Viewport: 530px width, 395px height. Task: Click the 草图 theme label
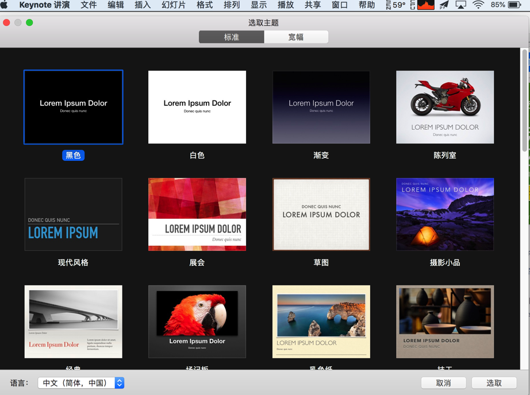click(321, 262)
